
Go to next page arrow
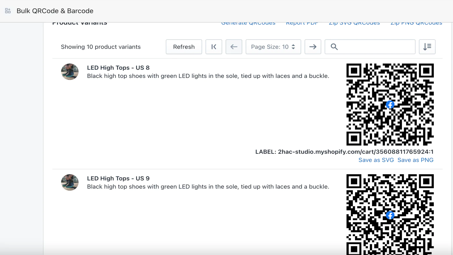tap(313, 47)
